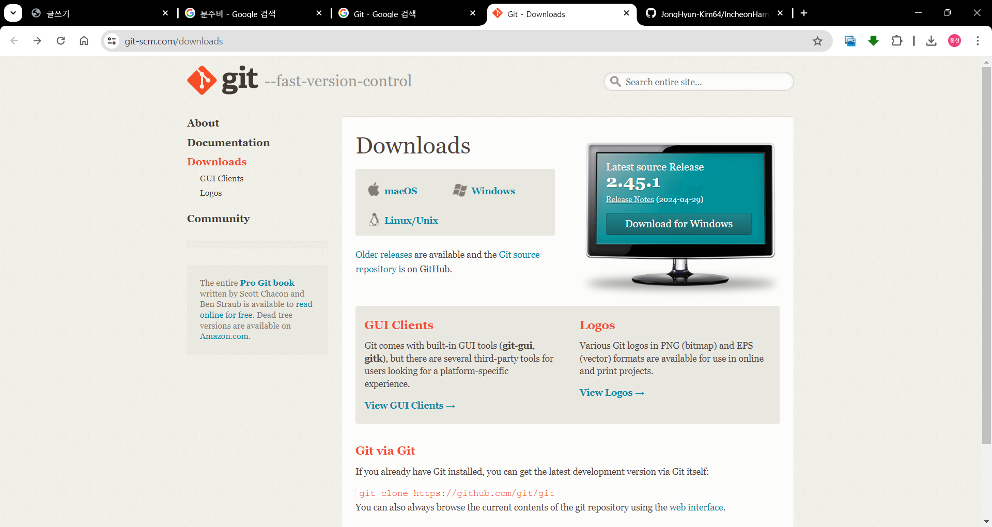Click the Windows download link
Screen dimensions: 992x527
tap(493, 191)
